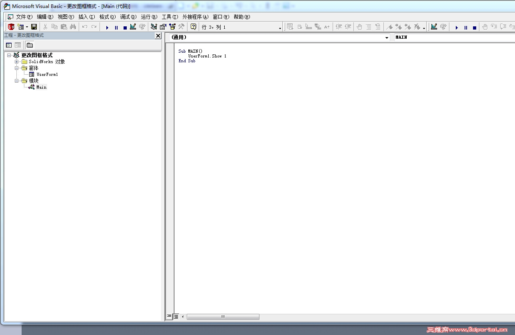Open Find with the binoculars icon
This screenshot has width=515, height=335.
73,27
